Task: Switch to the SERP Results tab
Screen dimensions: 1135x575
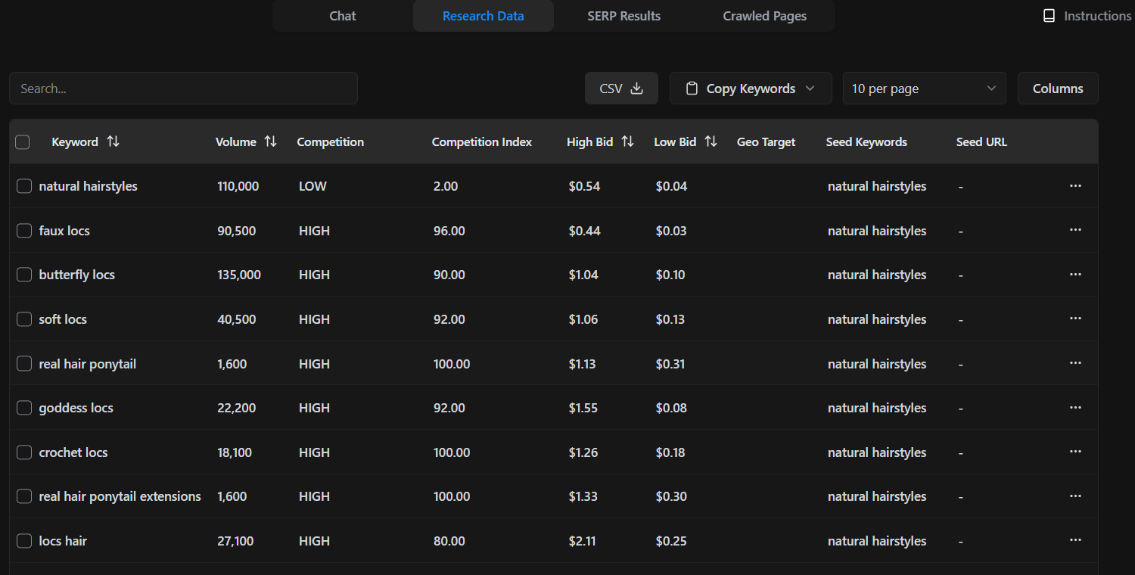Action: coord(624,15)
